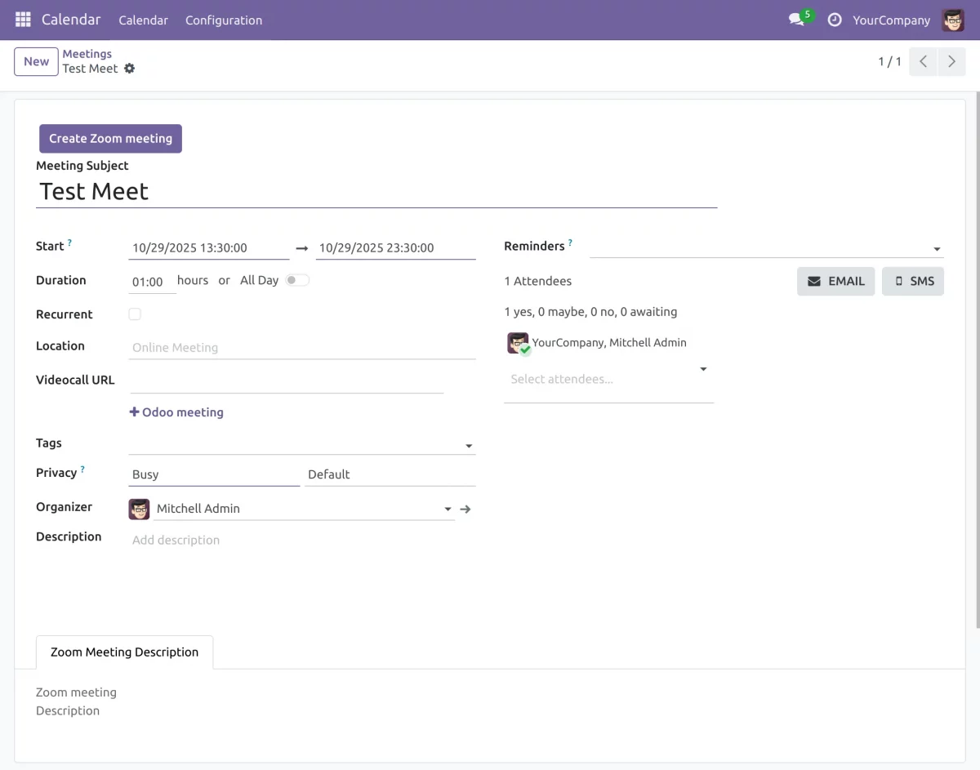Click the SMS button
This screenshot has height=770, width=980.
click(x=913, y=281)
